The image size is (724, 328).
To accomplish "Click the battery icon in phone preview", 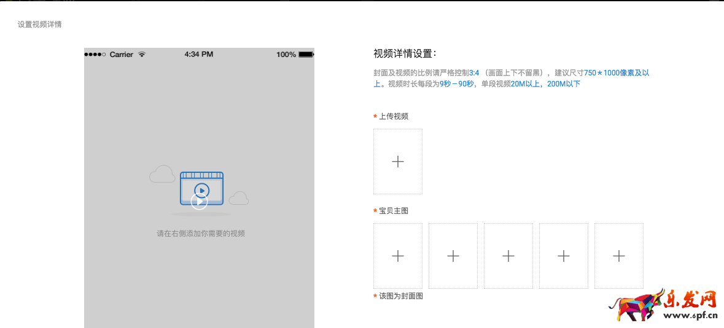I will point(306,55).
